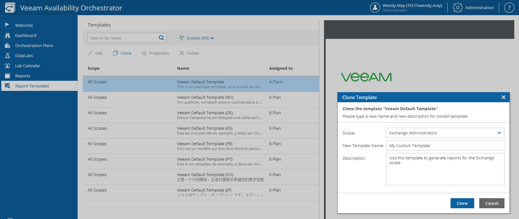
Task: Click the Scope column header
Action: (x=94, y=68)
